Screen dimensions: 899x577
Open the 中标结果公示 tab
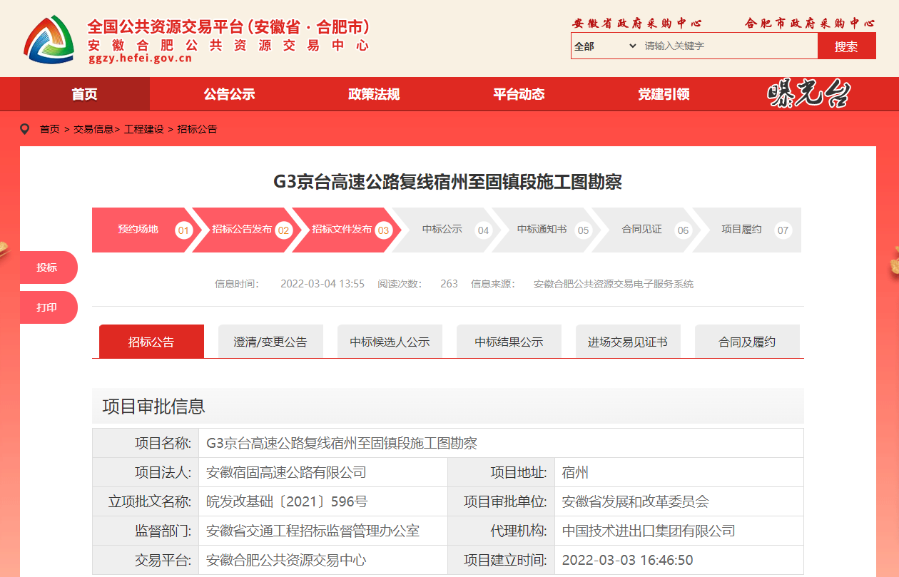(509, 342)
